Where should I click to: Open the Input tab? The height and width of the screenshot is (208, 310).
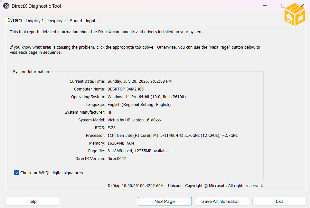pyautogui.click(x=90, y=21)
